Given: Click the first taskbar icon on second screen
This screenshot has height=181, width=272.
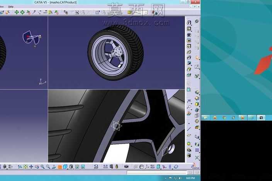Looking at the screenshot, I should 206,118.
